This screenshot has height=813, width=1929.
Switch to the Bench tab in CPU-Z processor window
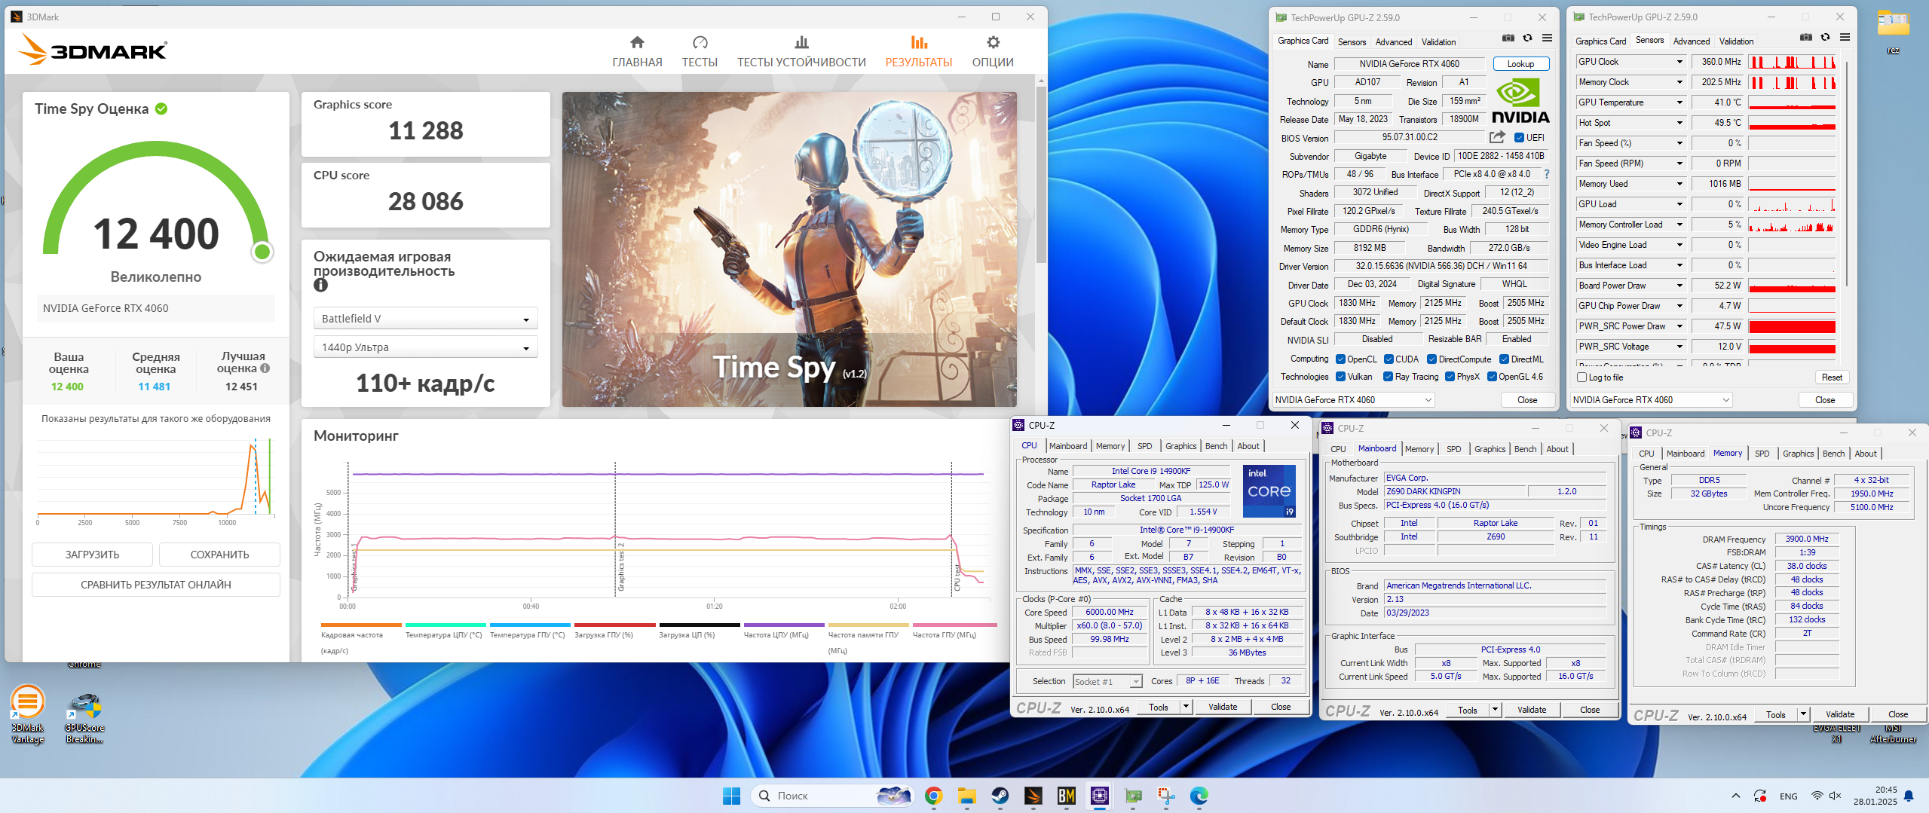1216,446
